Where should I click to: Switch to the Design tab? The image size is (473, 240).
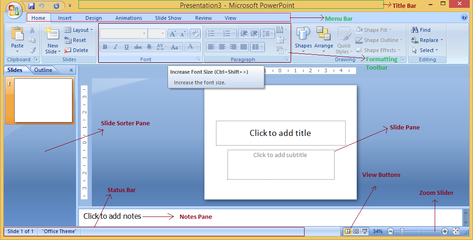coord(94,18)
